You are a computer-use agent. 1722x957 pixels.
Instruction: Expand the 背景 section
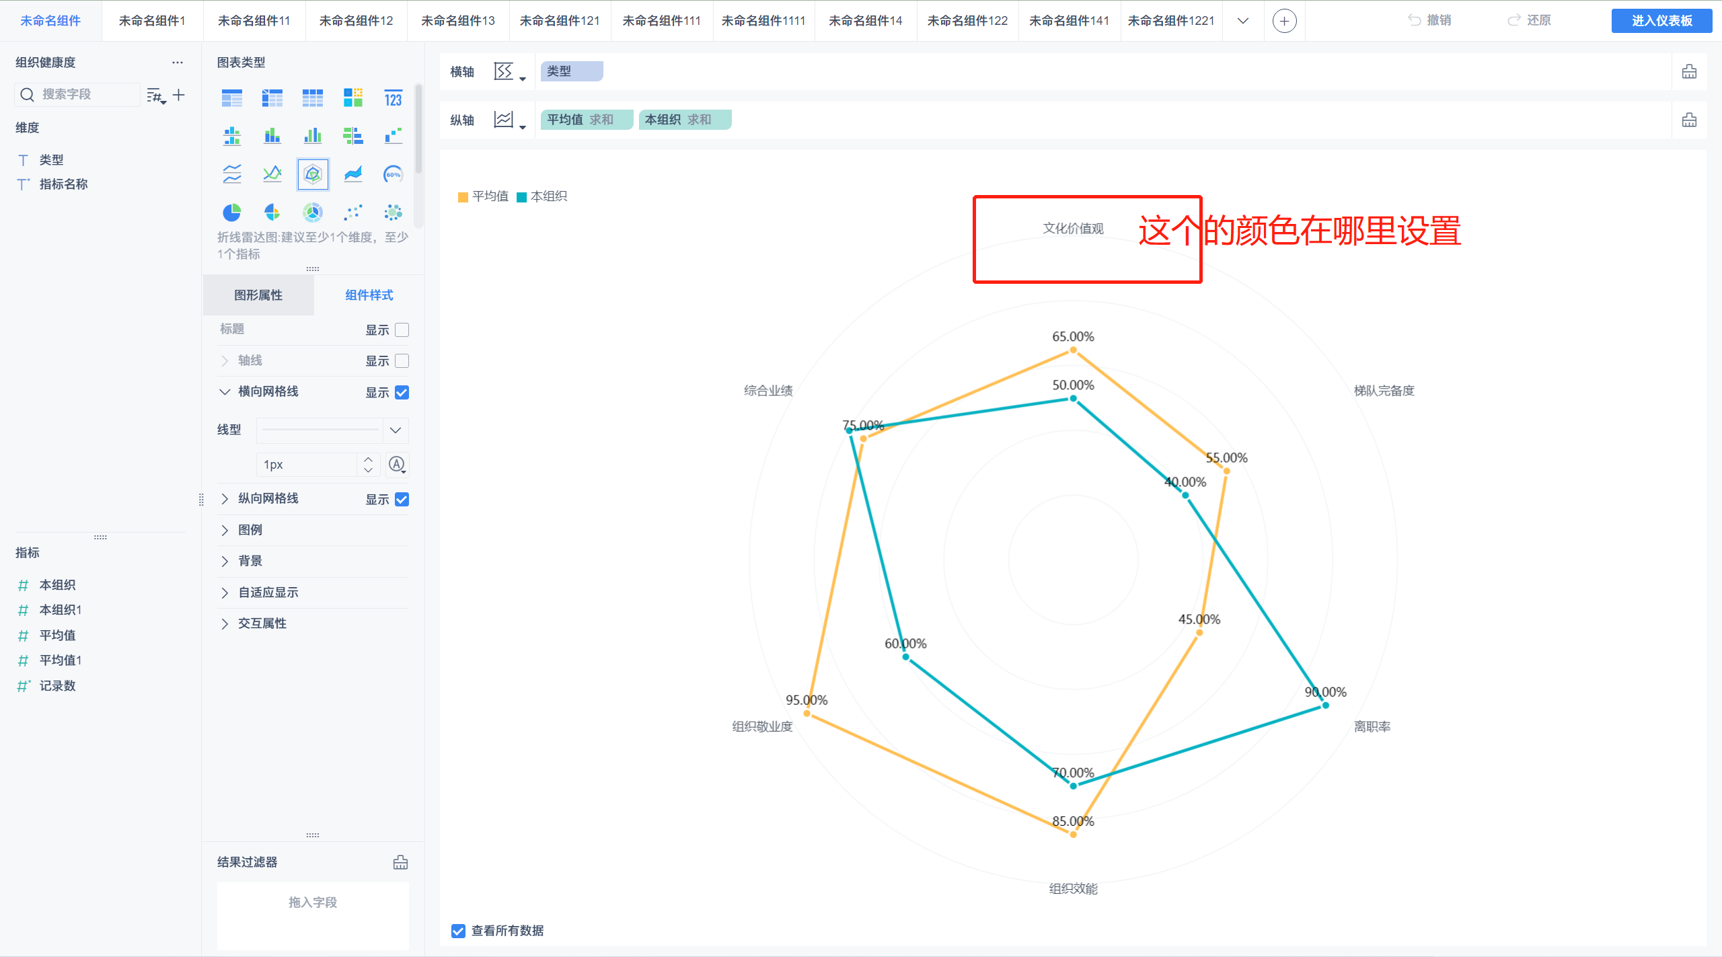225,561
